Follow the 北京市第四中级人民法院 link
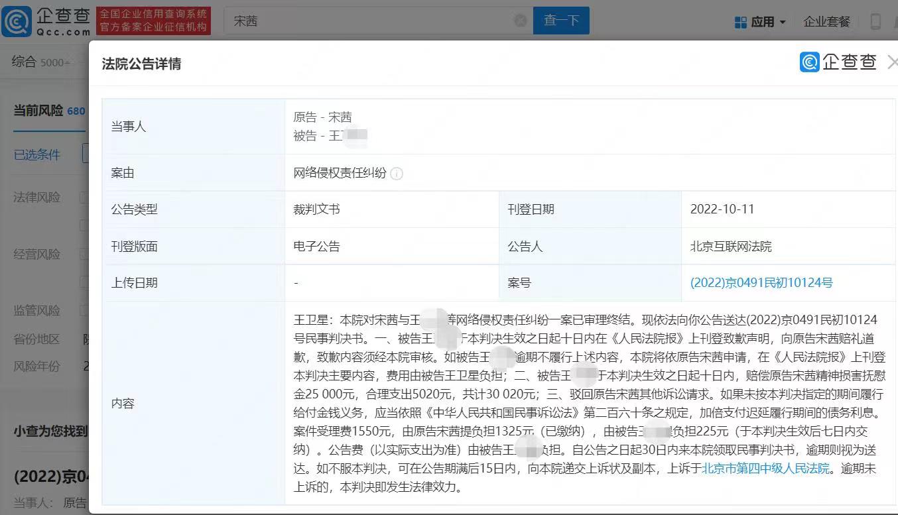Screen dimensions: 898x515 tap(766, 469)
